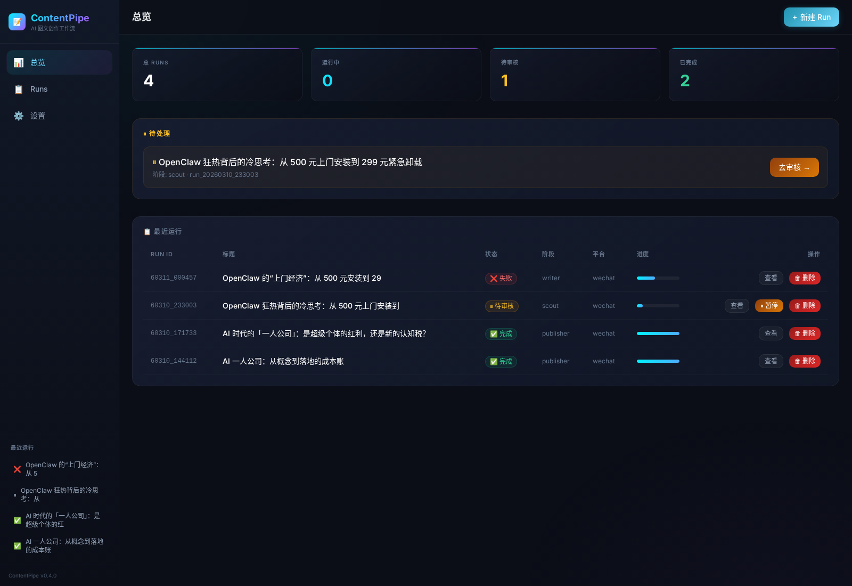852x586 pixels.
Task: Click the 新建 Run button
Action: [x=811, y=17]
